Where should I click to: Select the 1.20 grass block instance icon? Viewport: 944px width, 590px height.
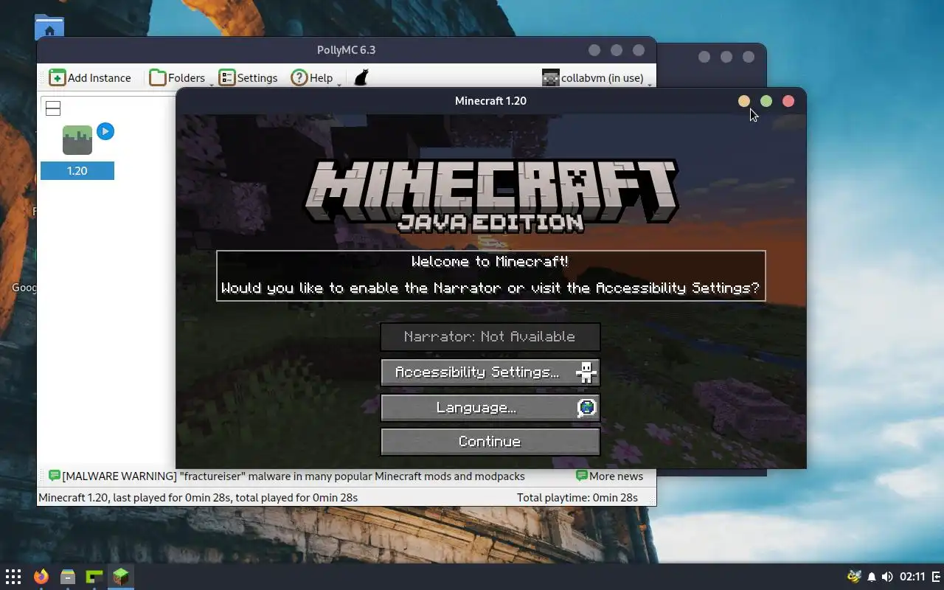(x=77, y=140)
